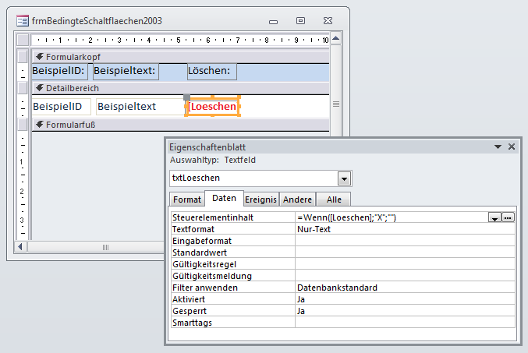Minimize the form design window

click(x=273, y=21)
